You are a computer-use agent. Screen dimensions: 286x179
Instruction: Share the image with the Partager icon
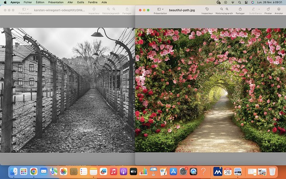tap(240, 9)
